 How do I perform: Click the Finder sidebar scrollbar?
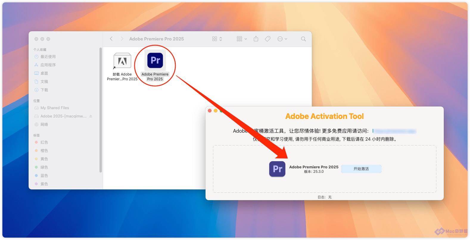coord(101,110)
